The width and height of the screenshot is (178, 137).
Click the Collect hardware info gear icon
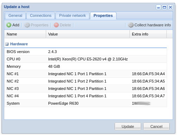(x=131, y=25)
